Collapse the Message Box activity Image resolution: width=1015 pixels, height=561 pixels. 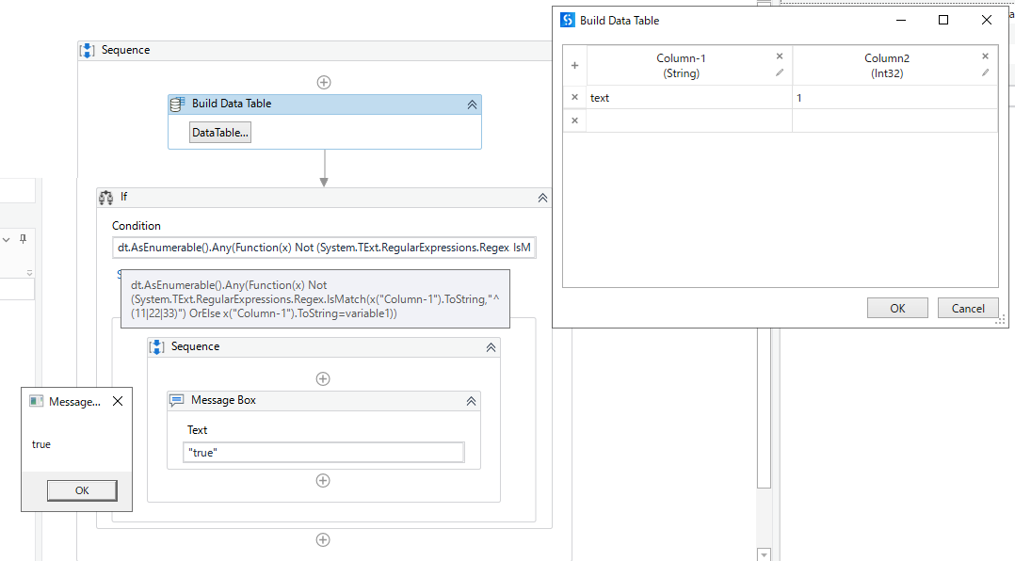click(x=471, y=401)
